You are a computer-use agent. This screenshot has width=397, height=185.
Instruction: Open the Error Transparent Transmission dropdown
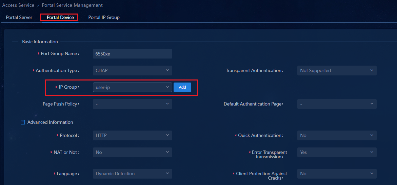337,153
